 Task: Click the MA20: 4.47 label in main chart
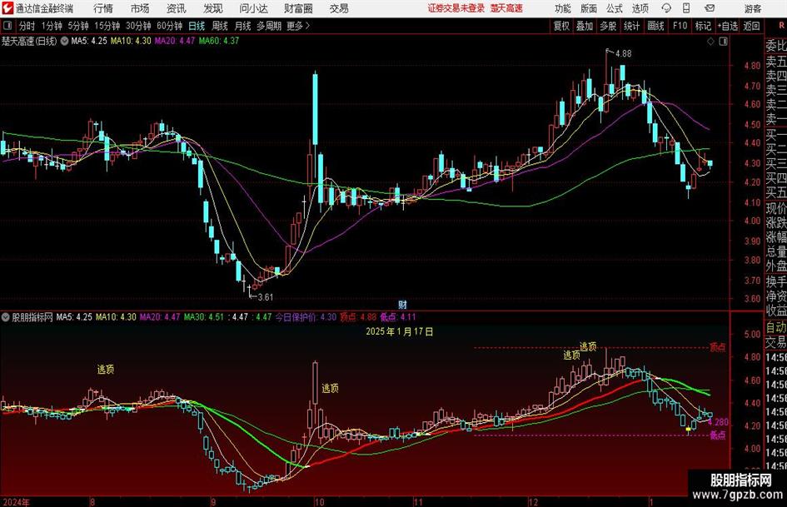pyautogui.click(x=175, y=41)
